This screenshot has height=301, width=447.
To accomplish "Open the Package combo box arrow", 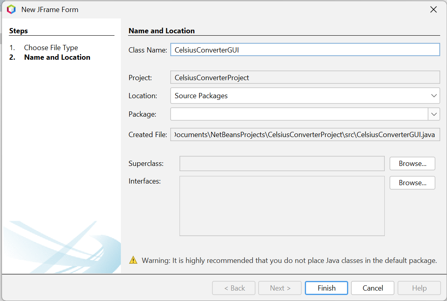I will (x=434, y=114).
